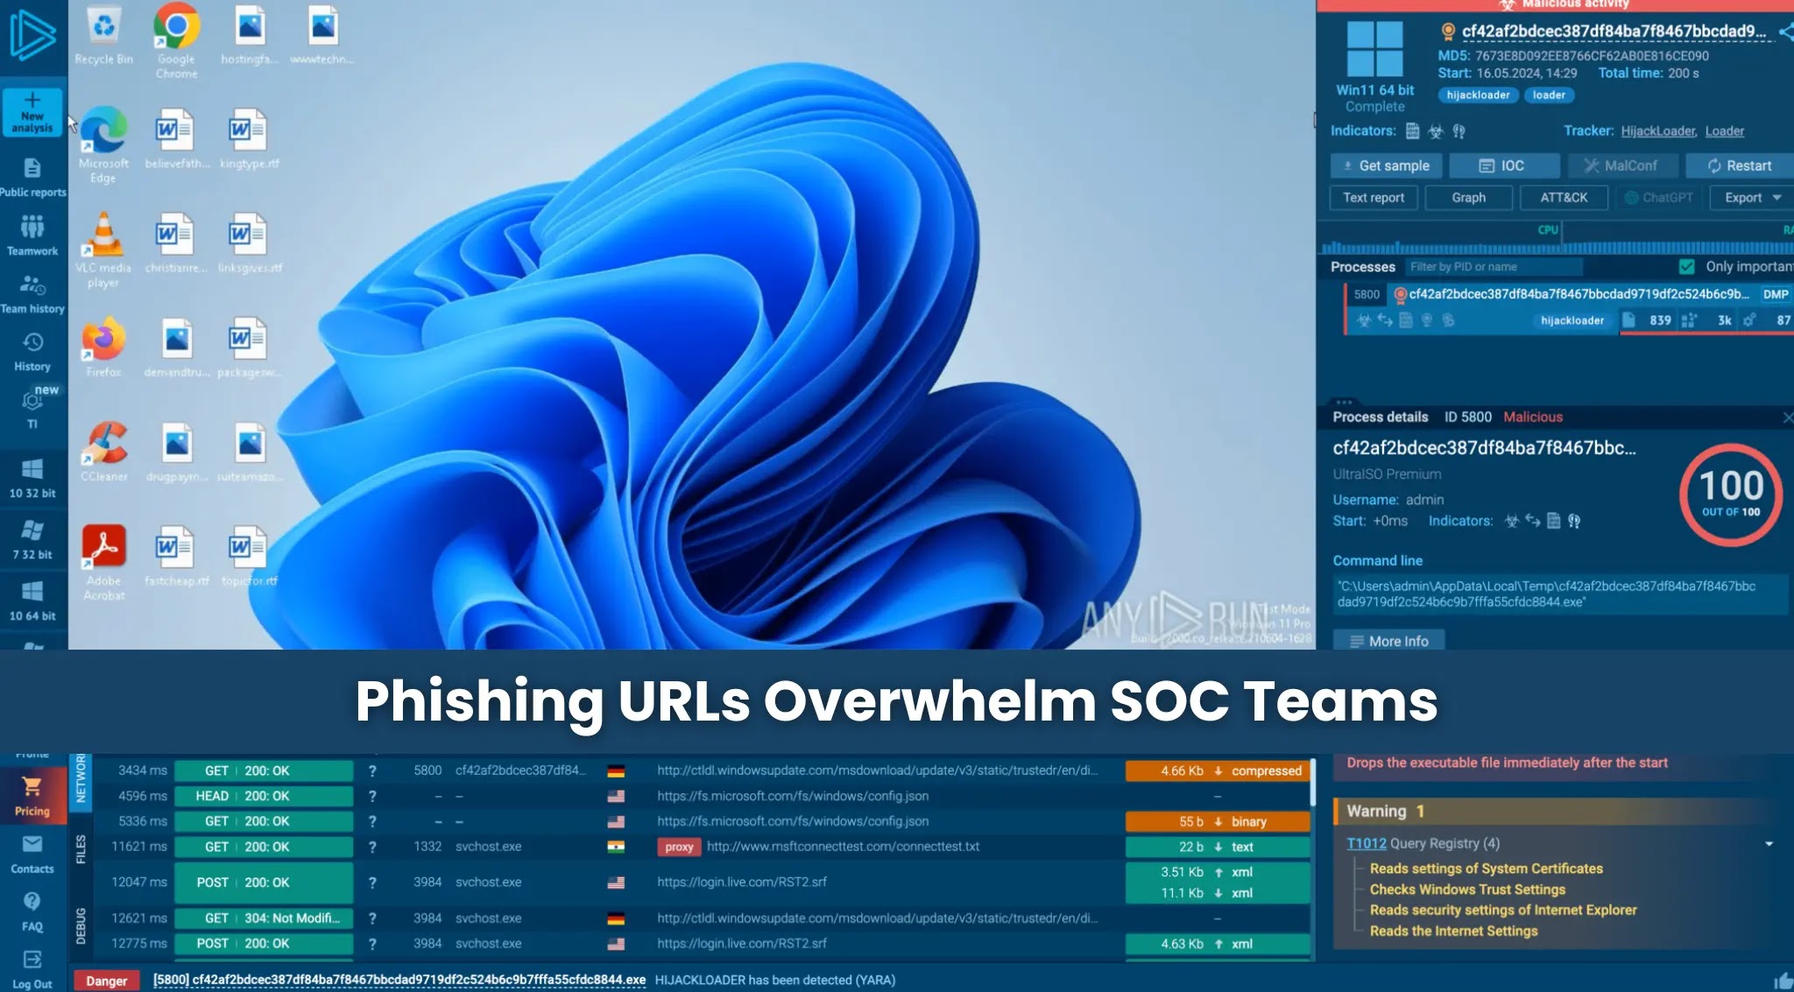Open the Recycle Bin desktop icon
Screen dimensions: 1794x992
point(103,35)
